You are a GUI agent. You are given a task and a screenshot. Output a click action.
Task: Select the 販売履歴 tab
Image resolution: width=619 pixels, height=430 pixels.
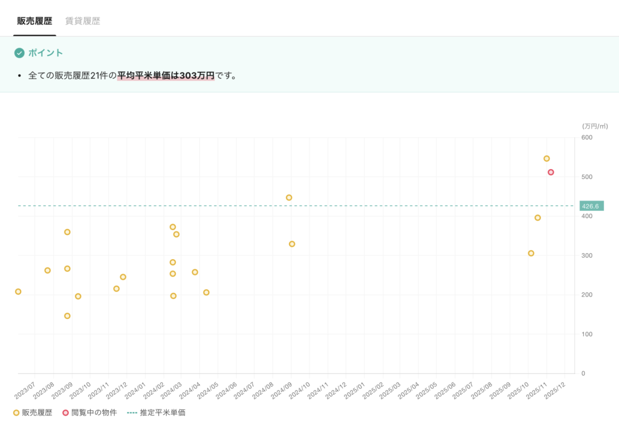(x=34, y=21)
